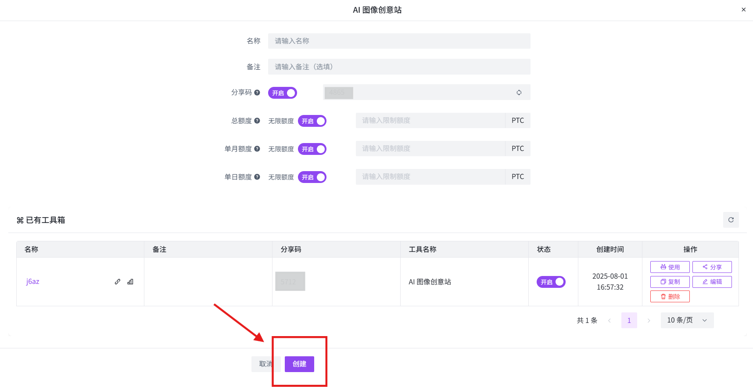Viewport: 753px width, 387px height.
Task: Toggle the j6az status switch
Action: (551, 282)
